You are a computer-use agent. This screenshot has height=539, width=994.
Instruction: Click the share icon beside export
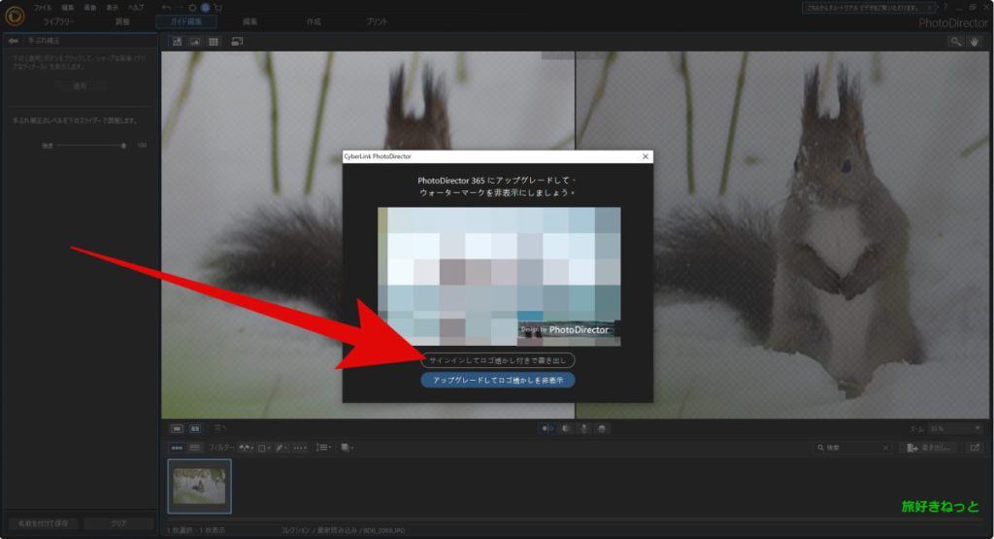(975, 448)
